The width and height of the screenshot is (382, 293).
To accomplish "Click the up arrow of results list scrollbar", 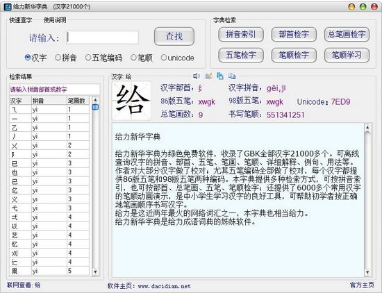I will coord(95,100).
